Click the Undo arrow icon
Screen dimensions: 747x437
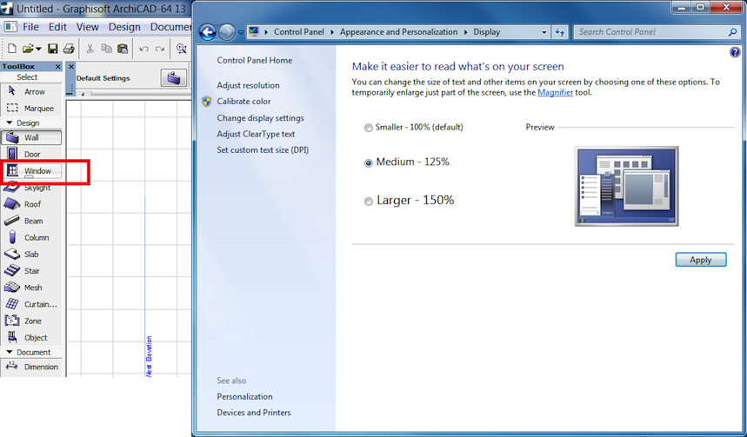click(x=143, y=49)
